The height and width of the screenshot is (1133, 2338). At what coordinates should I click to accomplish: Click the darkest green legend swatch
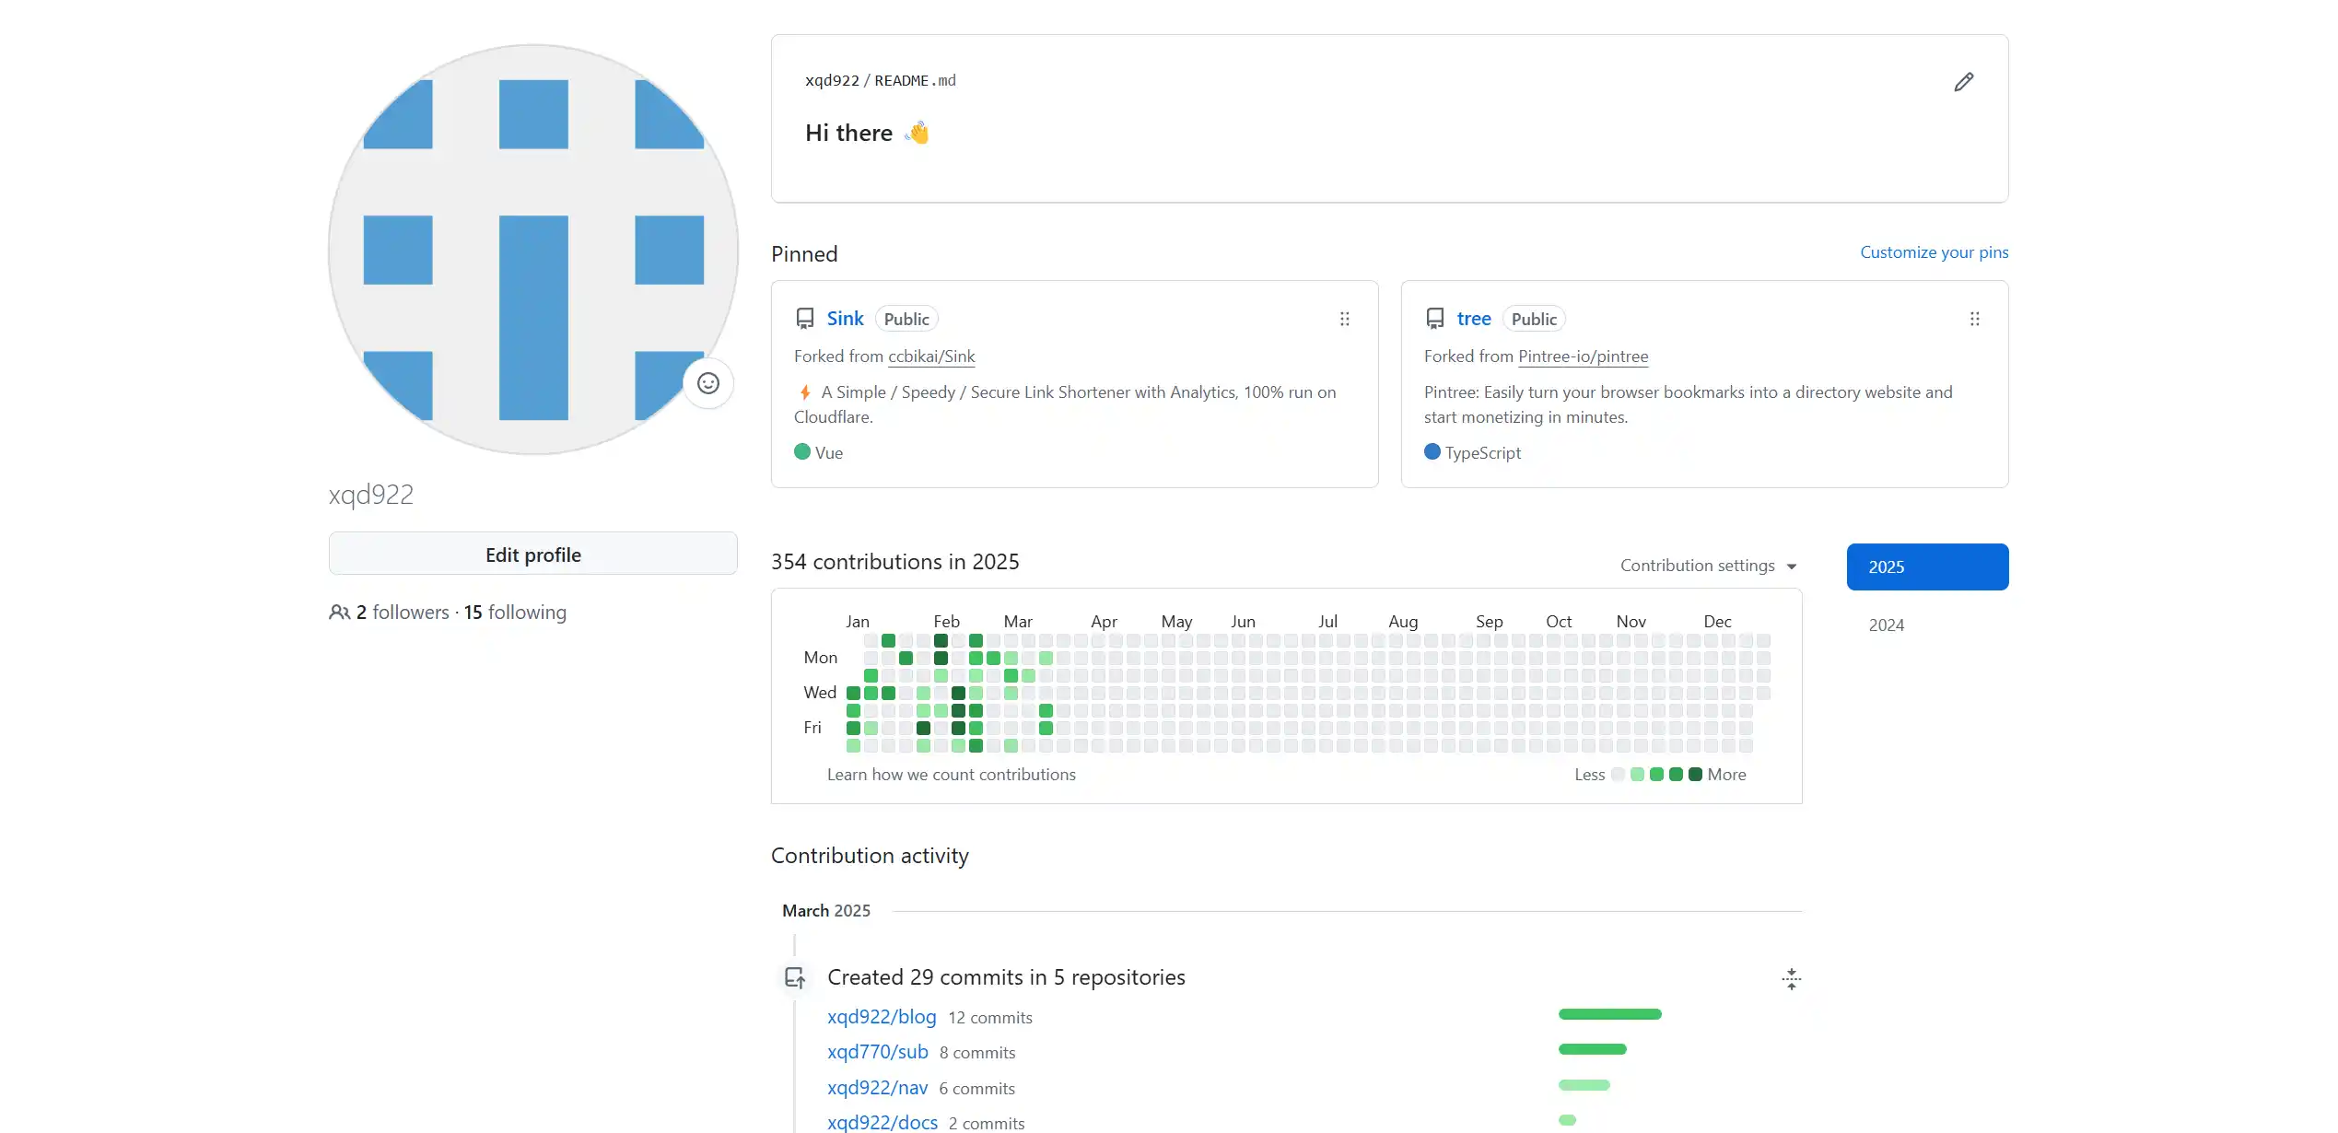(1694, 775)
